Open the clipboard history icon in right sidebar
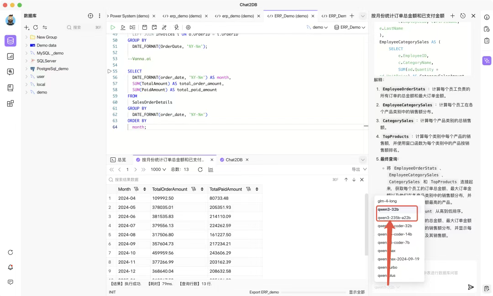The height and width of the screenshot is (296, 493). click(487, 29)
